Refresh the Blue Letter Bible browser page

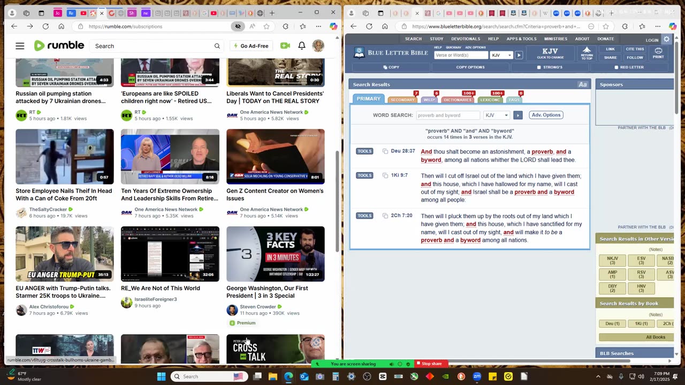[369, 26]
